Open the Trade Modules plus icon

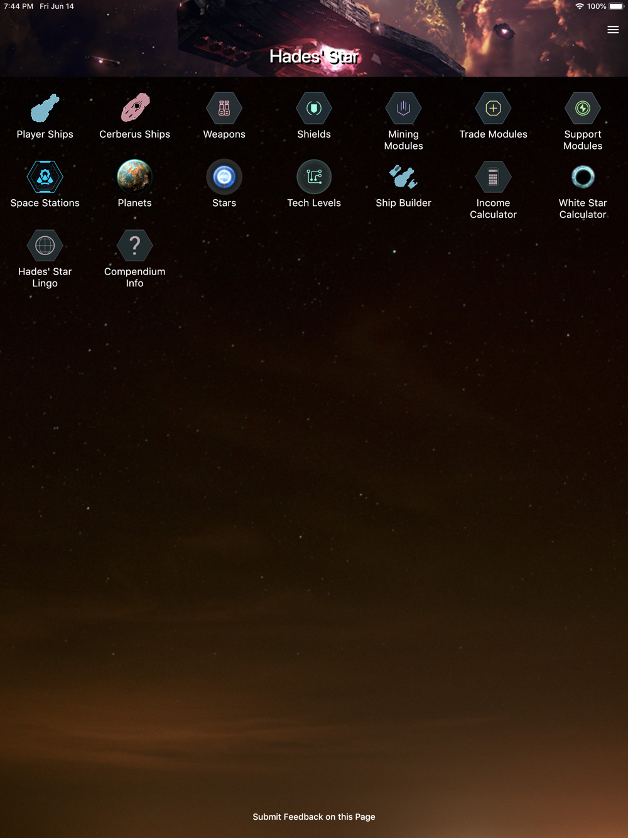(494, 108)
